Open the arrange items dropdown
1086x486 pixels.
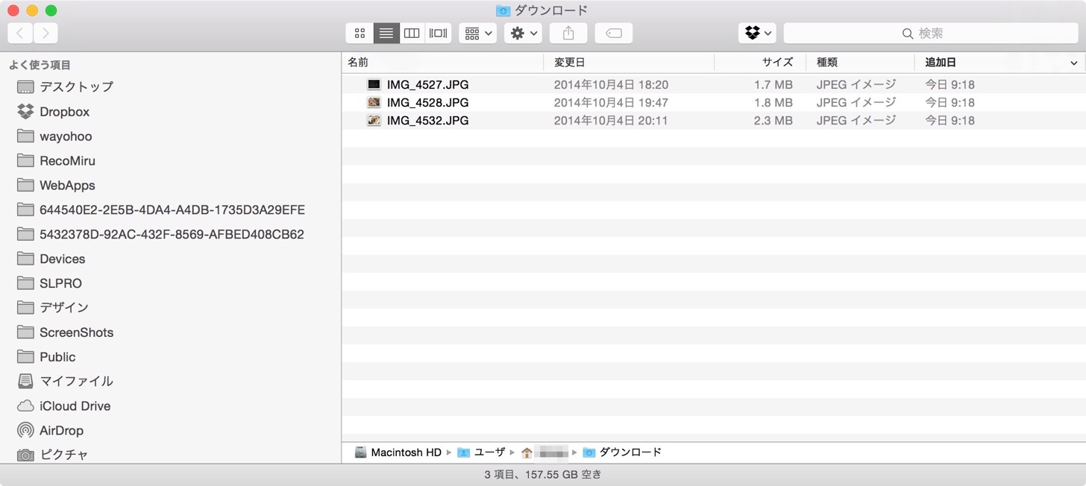point(478,33)
